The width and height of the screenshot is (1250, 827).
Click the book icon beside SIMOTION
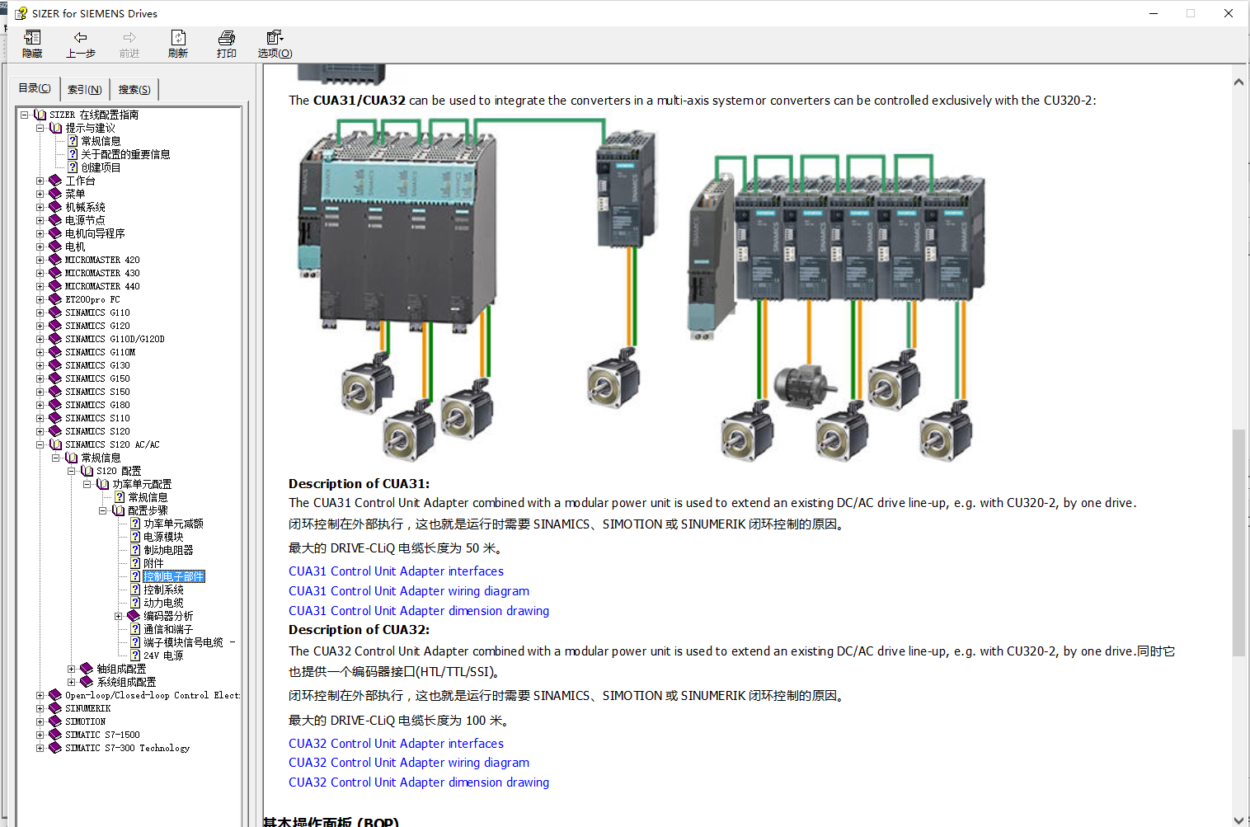pos(55,721)
